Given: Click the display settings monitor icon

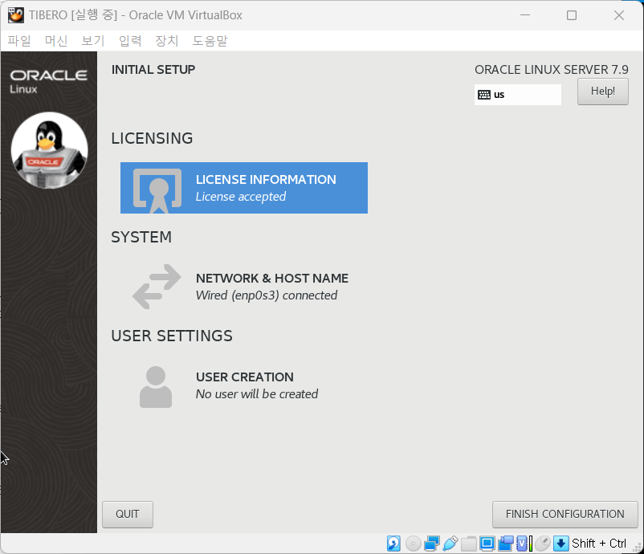Looking at the screenshot, I should tap(487, 544).
